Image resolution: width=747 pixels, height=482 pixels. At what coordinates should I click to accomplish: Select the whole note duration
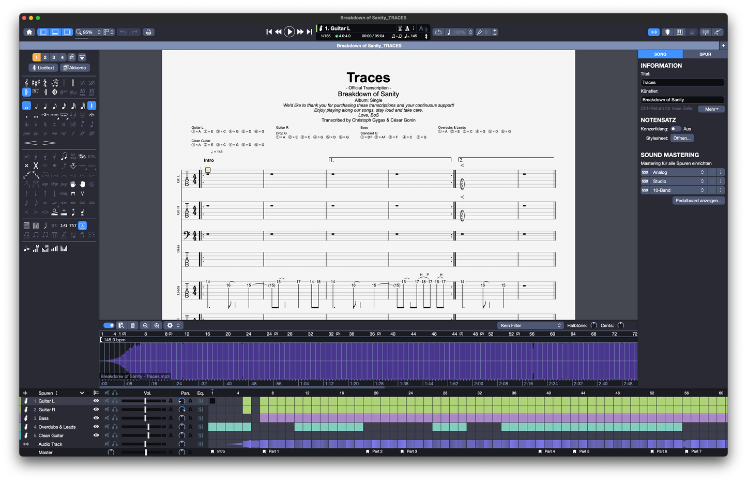[26, 106]
